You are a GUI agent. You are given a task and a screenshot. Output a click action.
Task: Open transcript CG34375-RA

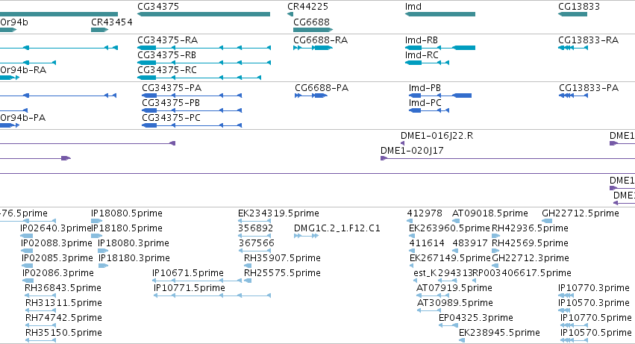pos(168,40)
